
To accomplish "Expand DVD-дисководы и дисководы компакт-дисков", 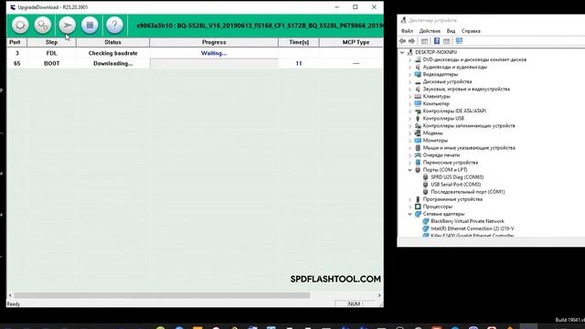I will (x=409, y=59).
